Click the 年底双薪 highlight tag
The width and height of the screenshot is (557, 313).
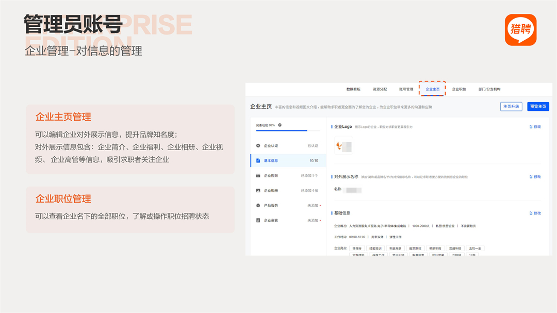tap(396, 249)
